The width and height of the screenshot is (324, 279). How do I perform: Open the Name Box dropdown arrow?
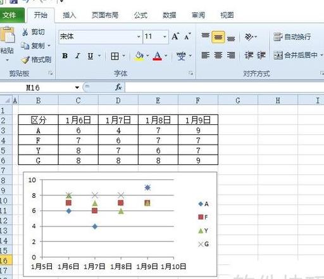[77, 88]
